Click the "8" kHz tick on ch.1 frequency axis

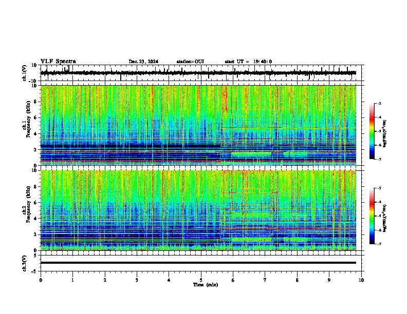click(35, 102)
